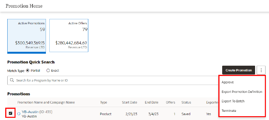Screen dimensions: 269x120
Task: Click the Yes exported cell
Action: (x=209, y=114)
